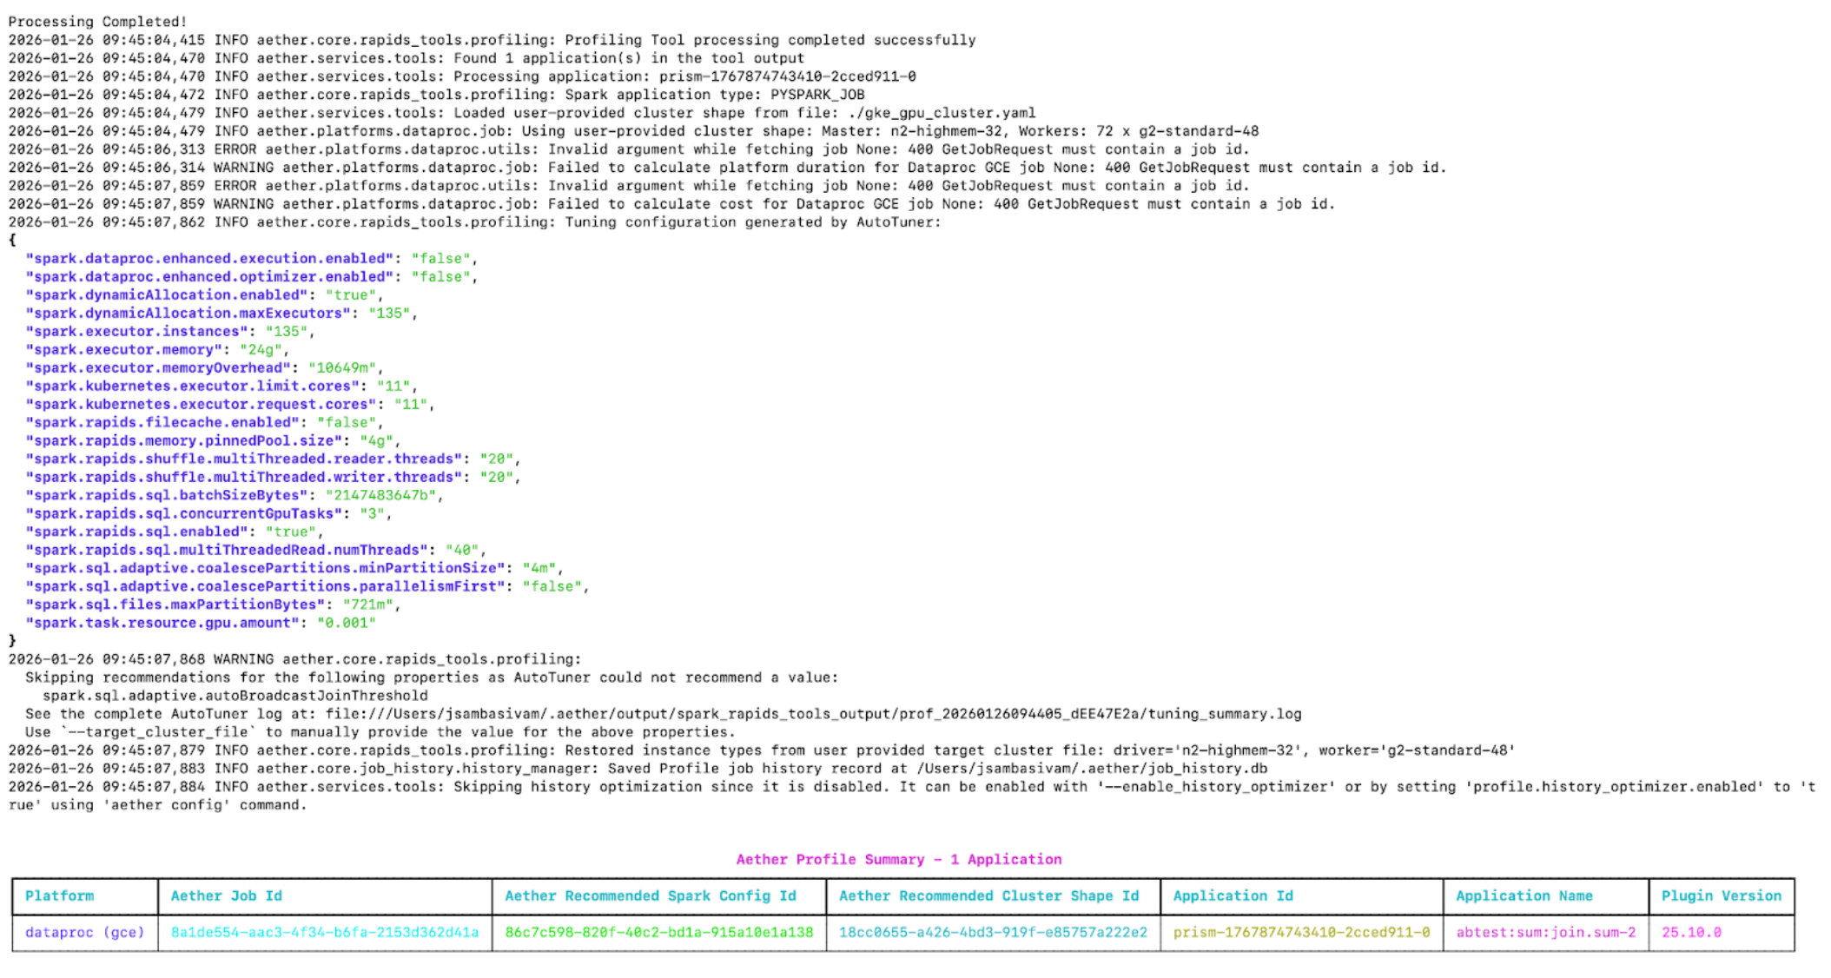Click the Application Name column header
Image resolution: width=1831 pixels, height=978 pixels.
[1524, 895]
